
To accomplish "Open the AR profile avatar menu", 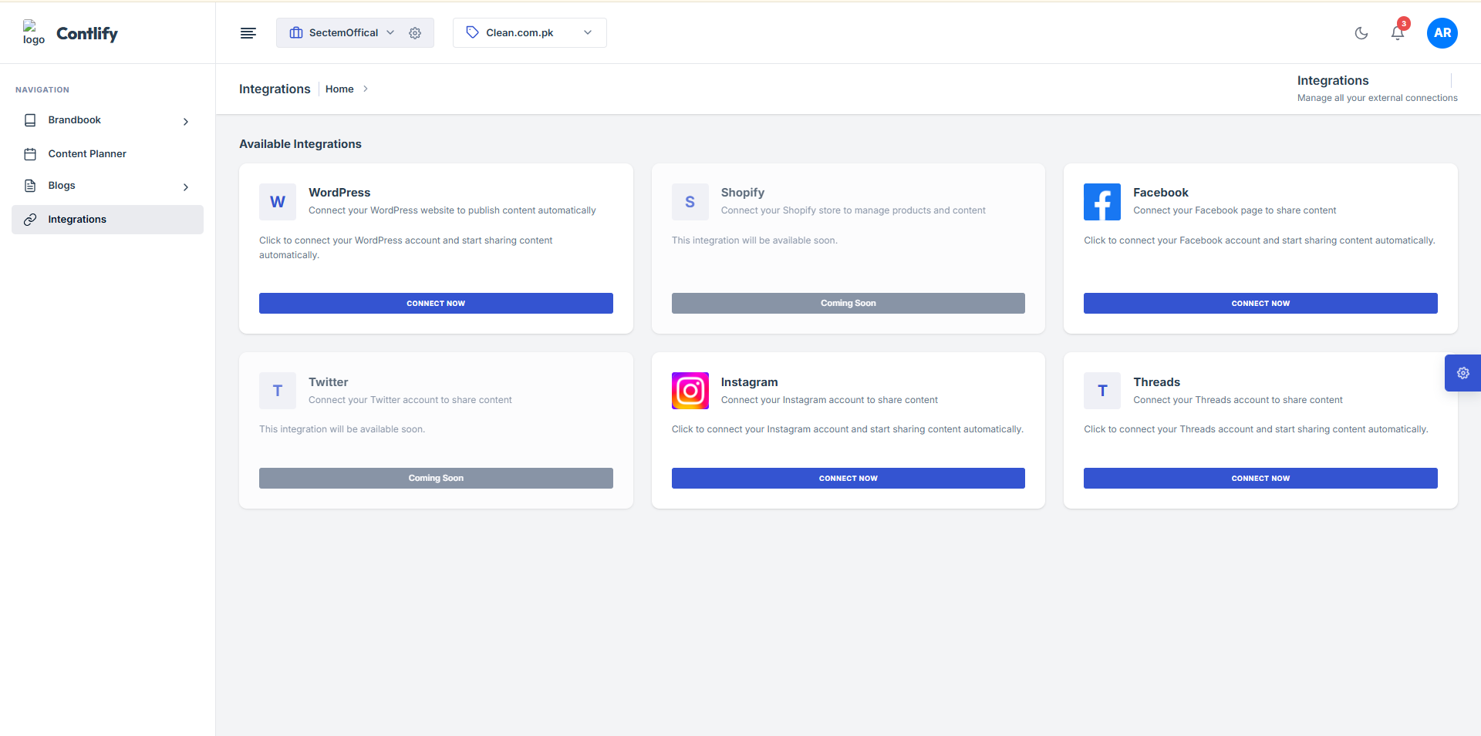I will (1442, 33).
